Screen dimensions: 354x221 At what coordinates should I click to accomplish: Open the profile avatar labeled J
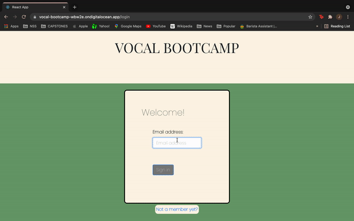pos(339,17)
